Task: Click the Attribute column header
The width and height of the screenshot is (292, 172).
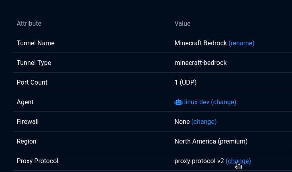Action: [29, 23]
